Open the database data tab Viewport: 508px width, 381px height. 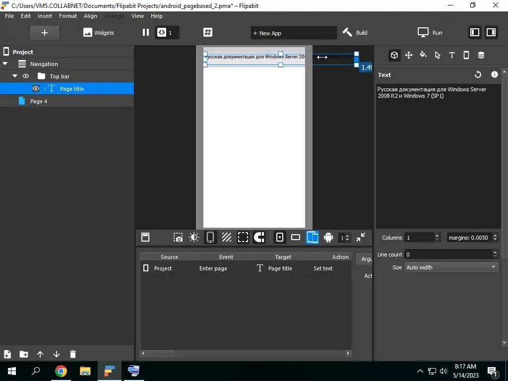481,55
